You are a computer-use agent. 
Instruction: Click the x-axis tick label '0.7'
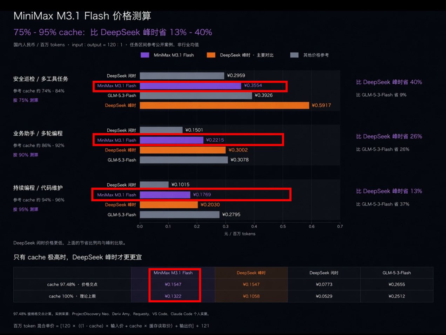point(340,226)
